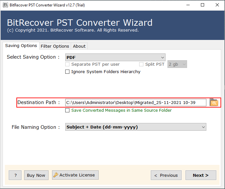Image resolution: width=225 pixels, height=189 pixels.
Task: Tick the Split PST checkbox
Action: pos(141,64)
